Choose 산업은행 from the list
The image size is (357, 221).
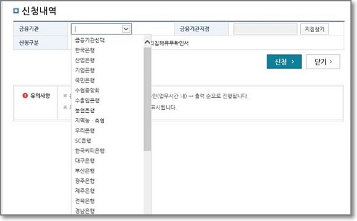click(85, 60)
